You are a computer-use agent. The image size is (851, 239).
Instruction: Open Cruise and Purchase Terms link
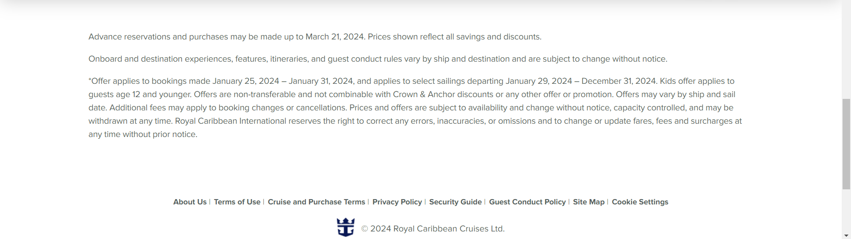pos(316,202)
